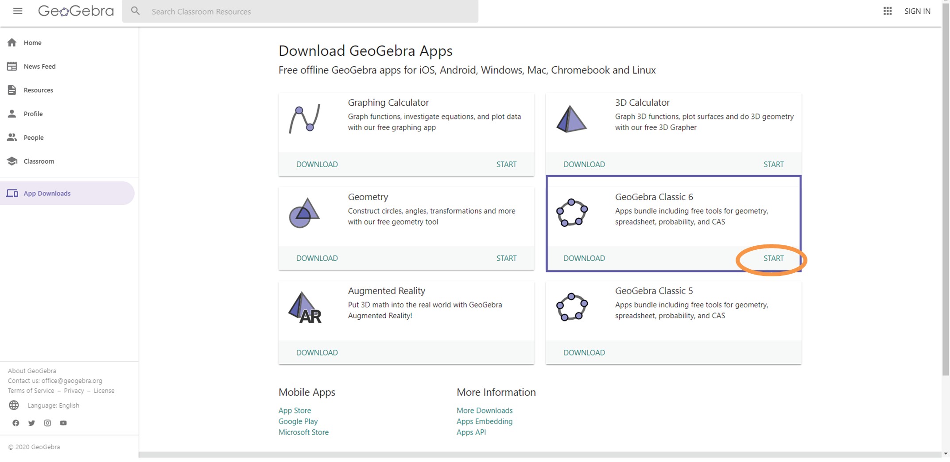Start the Geometry app
The height and width of the screenshot is (462, 950).
pos(506,258)
